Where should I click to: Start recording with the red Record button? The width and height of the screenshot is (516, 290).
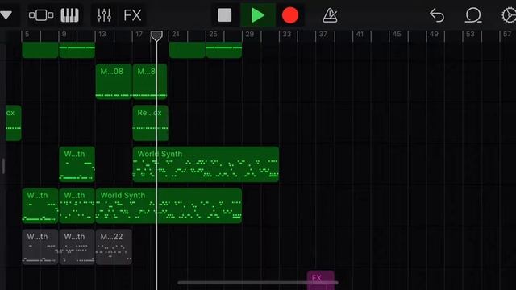(290, 15)
